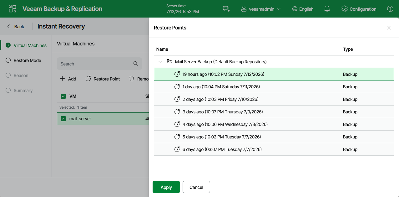Cancel the Restore Points dialog
Viewport: 399px width, 197px height.
click(196, 187)
